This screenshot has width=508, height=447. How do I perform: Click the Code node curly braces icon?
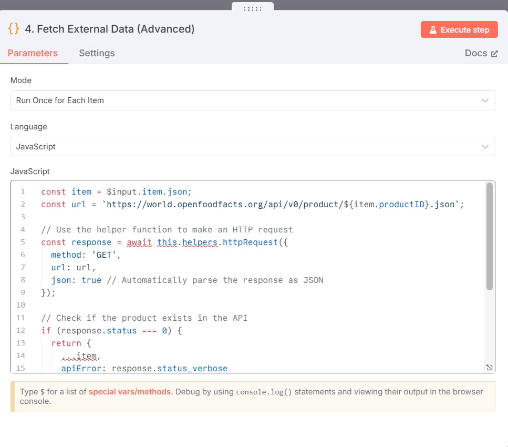tap(14, 28)
